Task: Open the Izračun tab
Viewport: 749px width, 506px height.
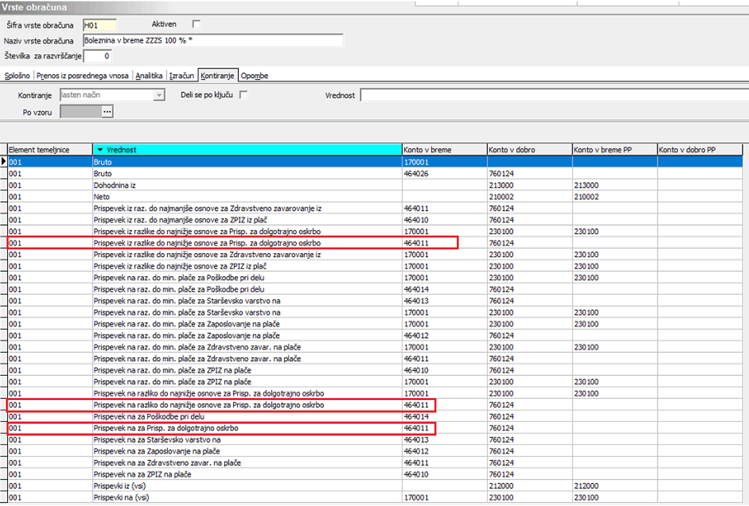Action: pos(182,76)
